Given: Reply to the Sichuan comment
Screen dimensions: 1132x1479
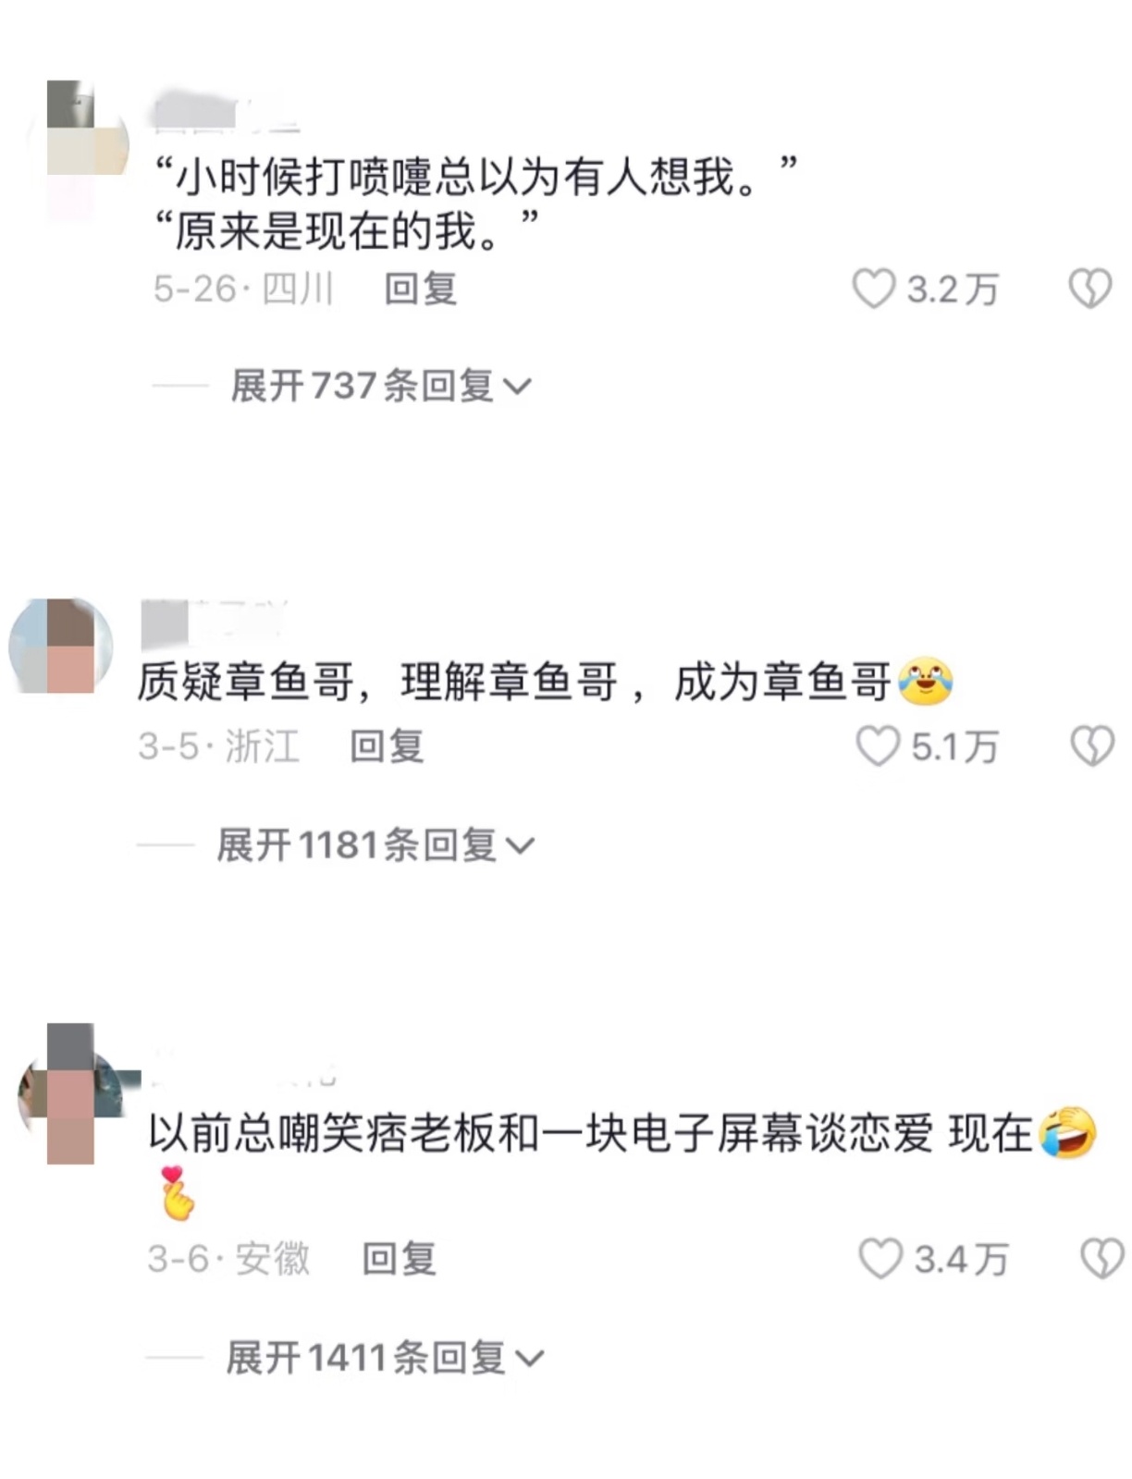Looking at the screenshot, I should [421, 290].
